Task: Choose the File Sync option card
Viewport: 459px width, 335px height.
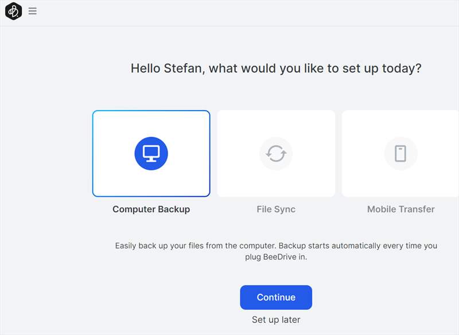Action: pos(276,153)
